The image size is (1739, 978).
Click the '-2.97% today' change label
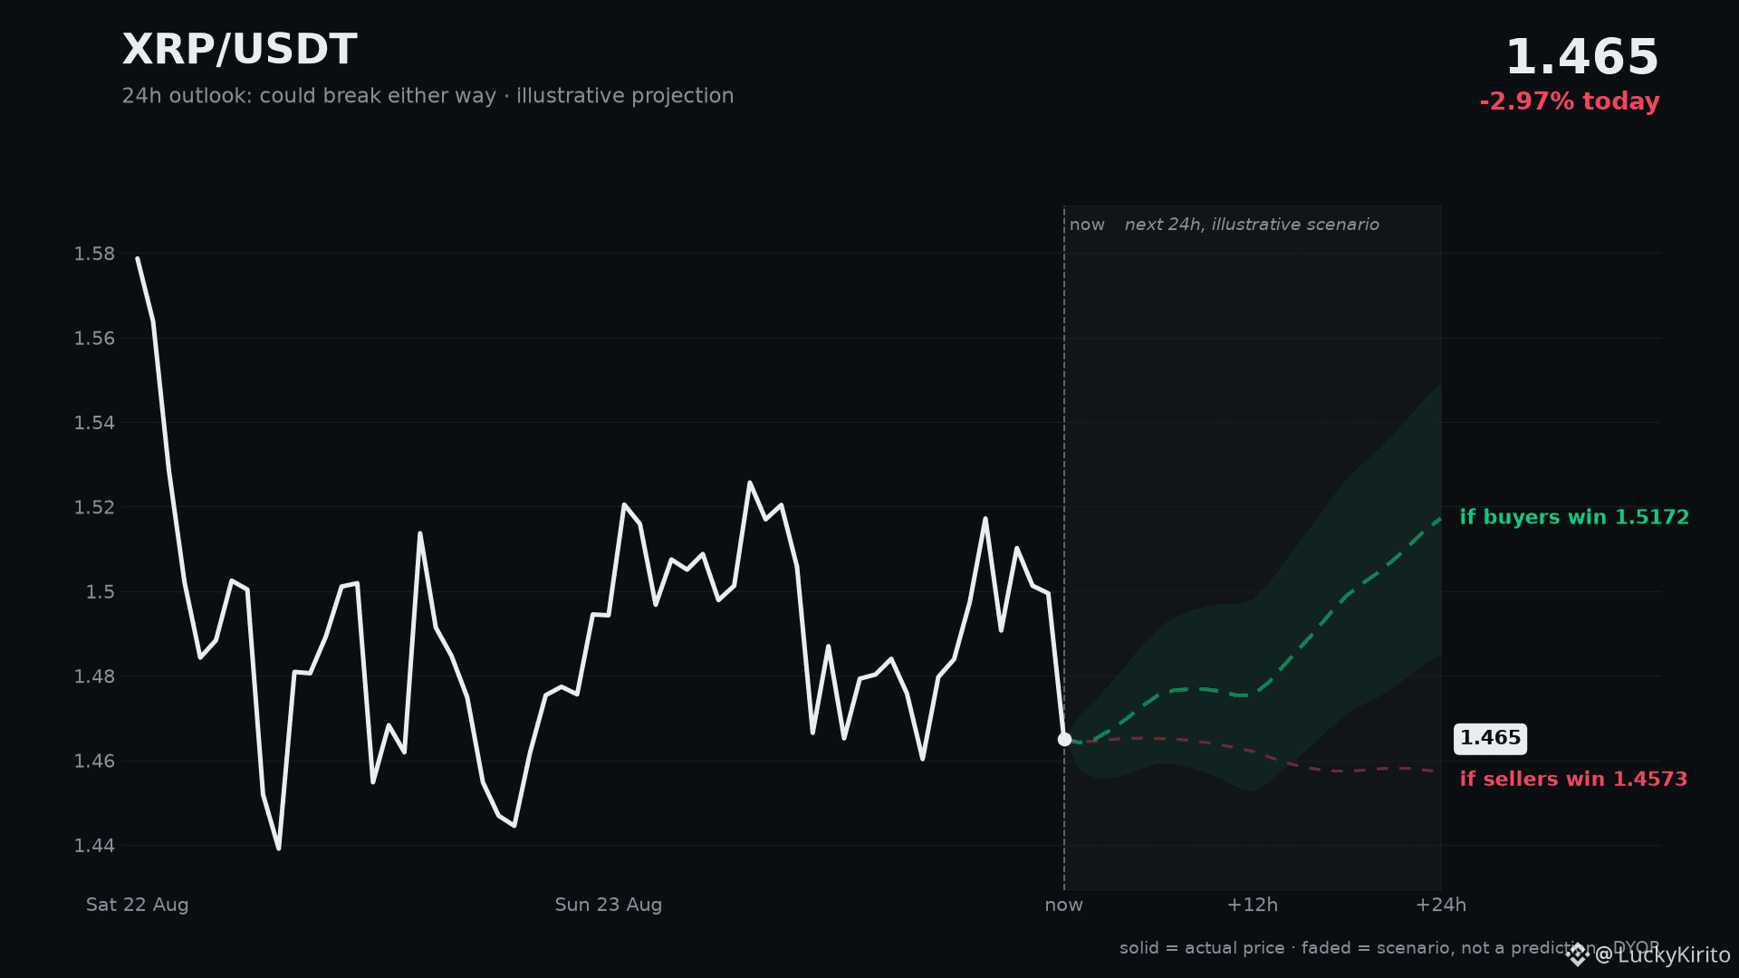[1569, 101]
